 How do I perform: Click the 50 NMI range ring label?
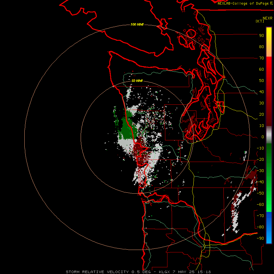click(x=137, y=81)
